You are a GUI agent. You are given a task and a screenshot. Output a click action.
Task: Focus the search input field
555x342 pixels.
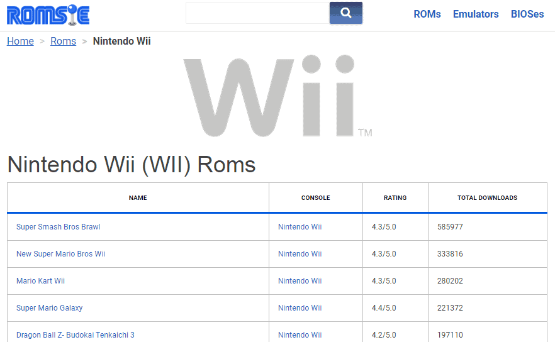click(258, 13)
